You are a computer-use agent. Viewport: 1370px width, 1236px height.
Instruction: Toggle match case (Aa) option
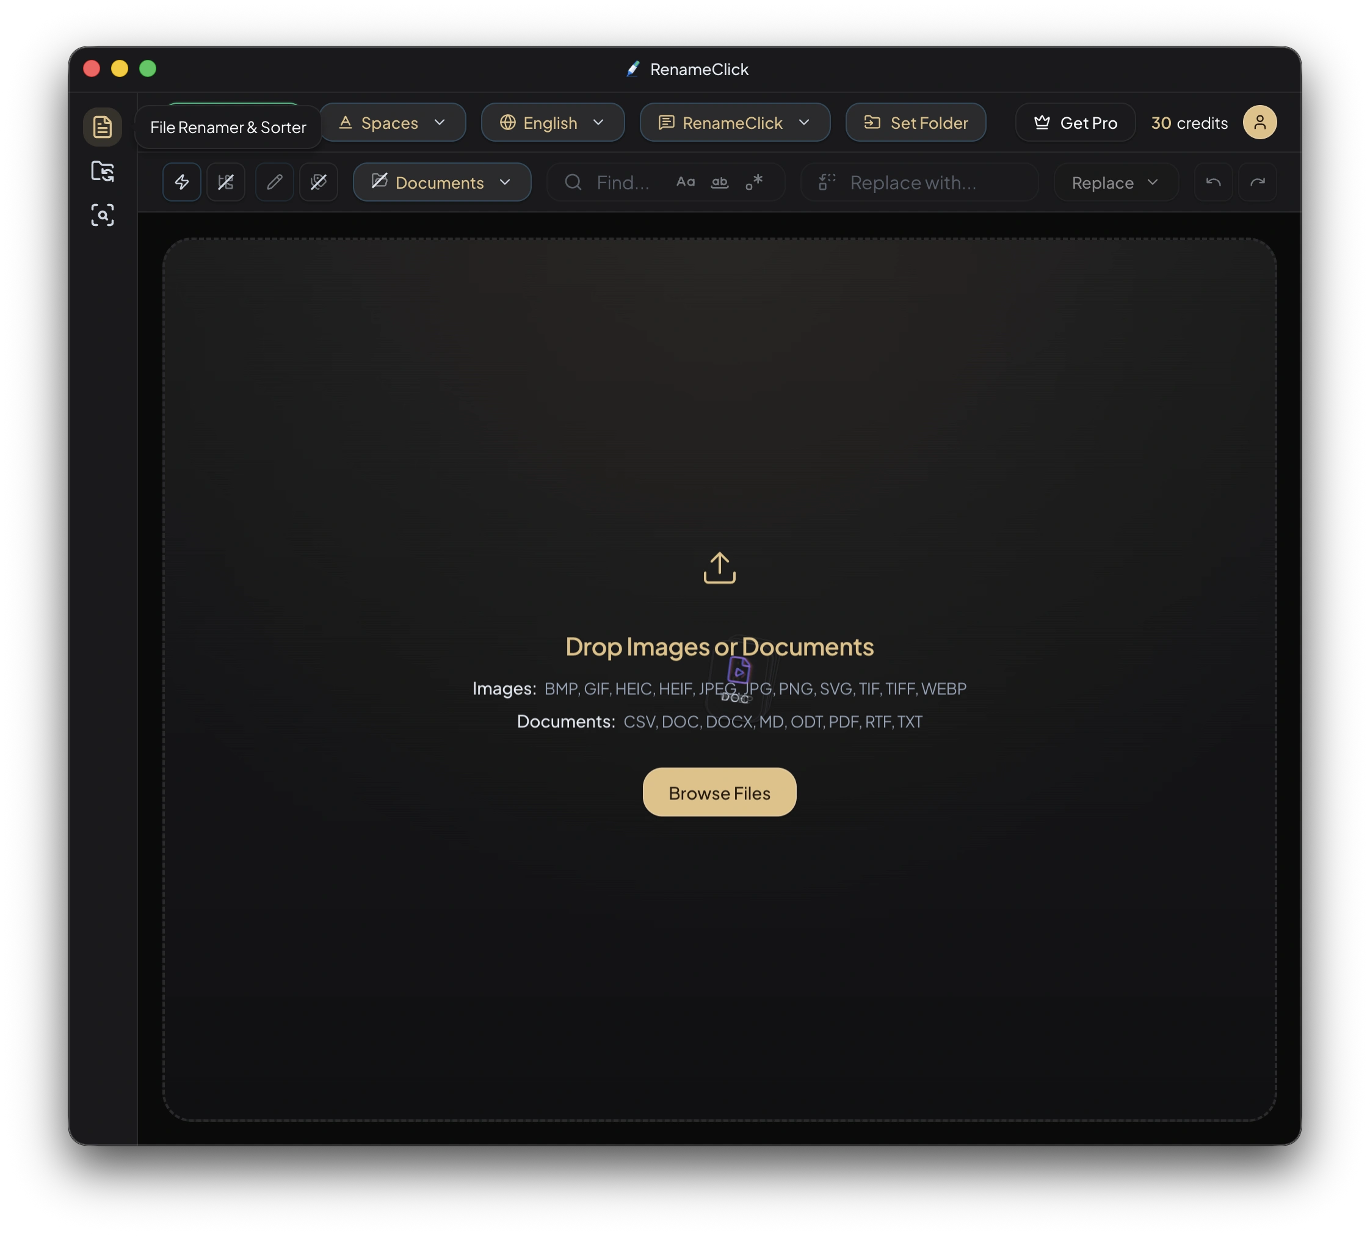(x=686, y=182)
